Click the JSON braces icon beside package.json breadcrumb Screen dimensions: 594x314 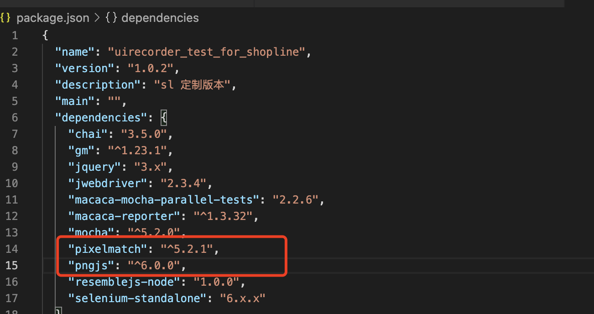click(x=5, y=18)
